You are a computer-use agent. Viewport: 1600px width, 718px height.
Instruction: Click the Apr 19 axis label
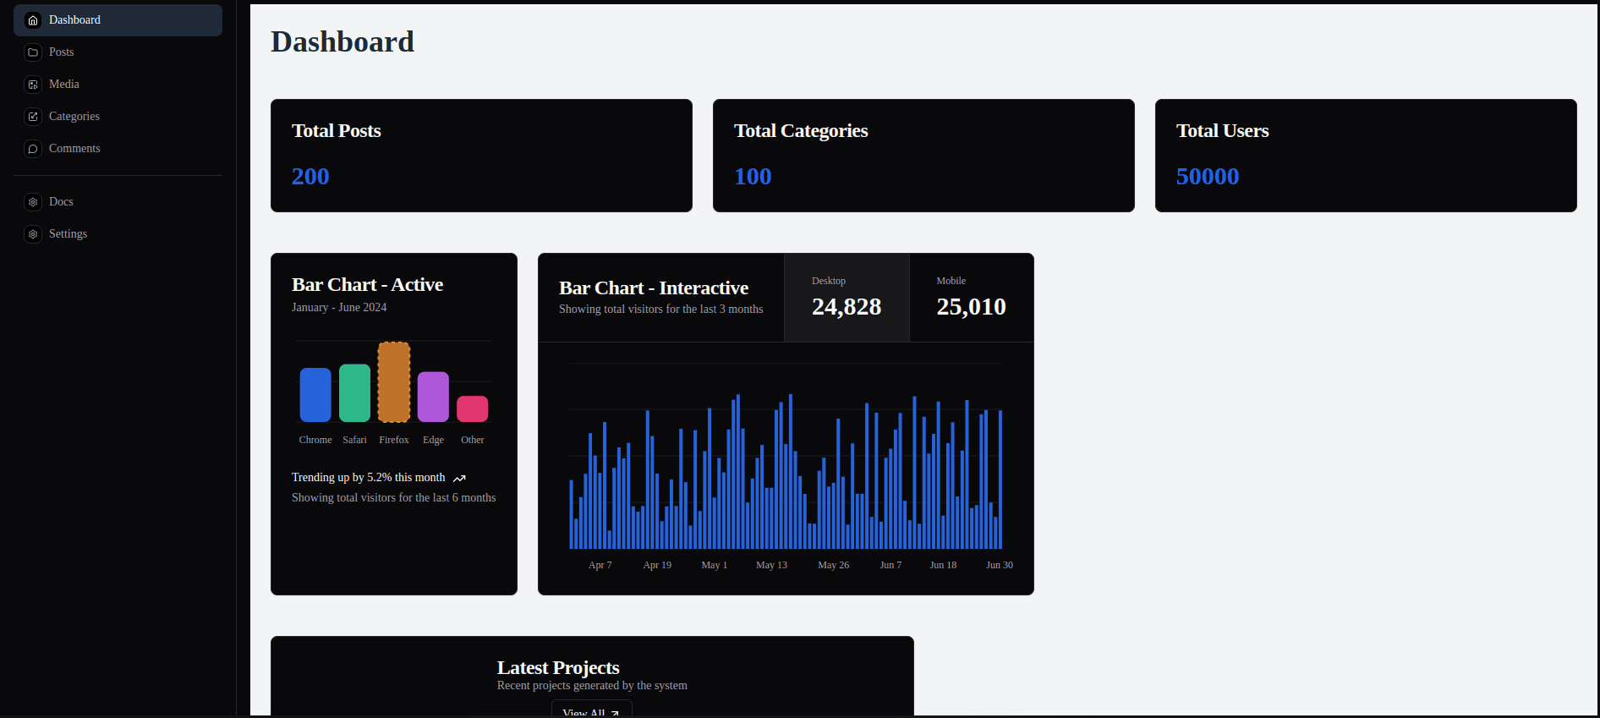tap(657, 565)
